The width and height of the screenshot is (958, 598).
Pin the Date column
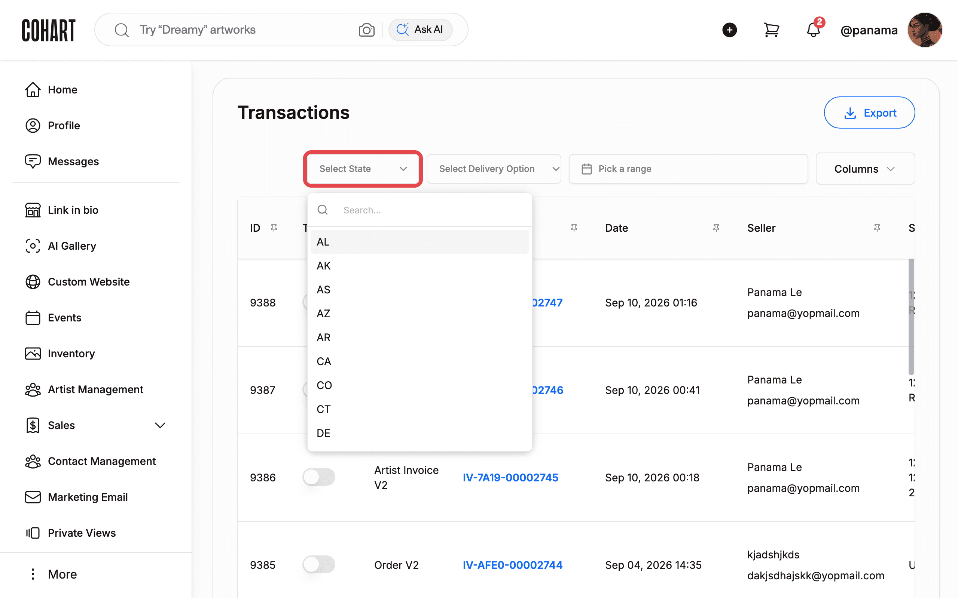click(716, 228)
